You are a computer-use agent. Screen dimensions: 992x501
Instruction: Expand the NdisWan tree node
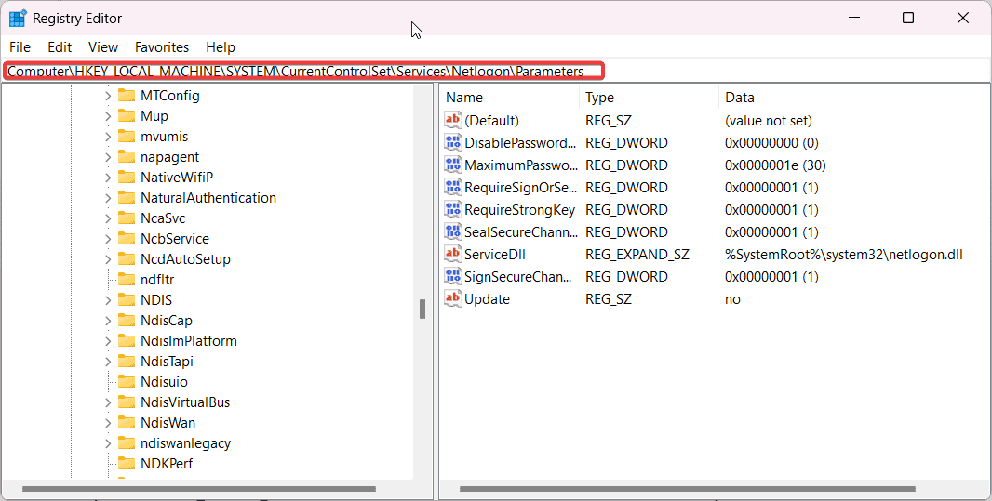(x=108, y=423)
